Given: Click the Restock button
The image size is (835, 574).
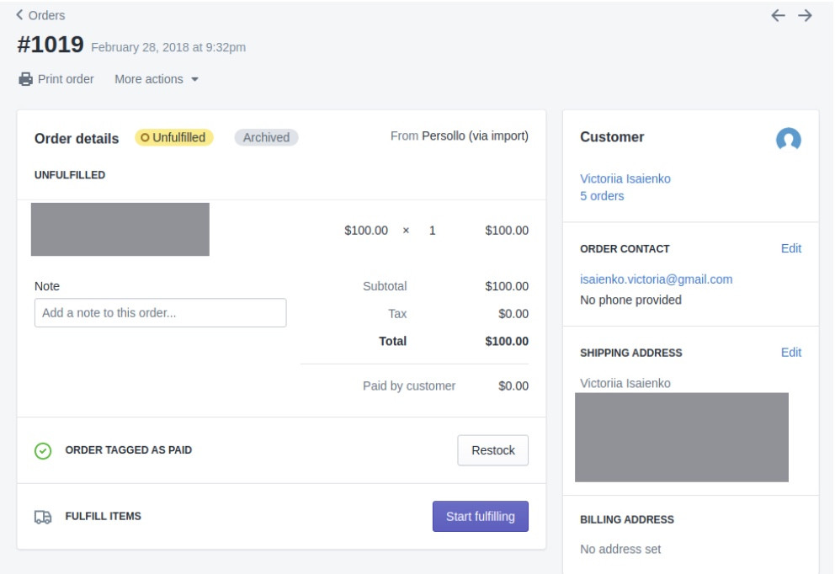Looking at the screenshot, I should tap(493, 450).
